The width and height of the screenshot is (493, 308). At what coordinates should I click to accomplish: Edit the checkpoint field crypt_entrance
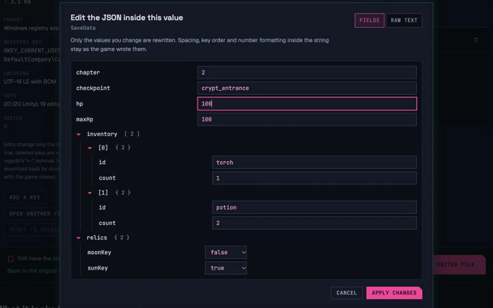point(307,88)
